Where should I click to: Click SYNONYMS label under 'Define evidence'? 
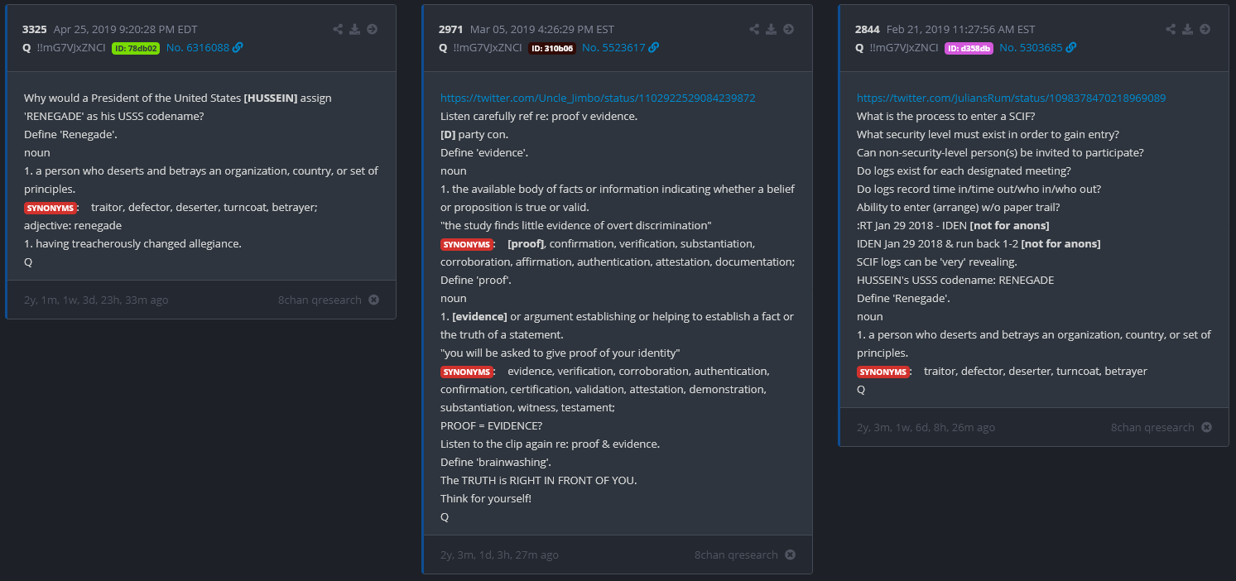467,244
